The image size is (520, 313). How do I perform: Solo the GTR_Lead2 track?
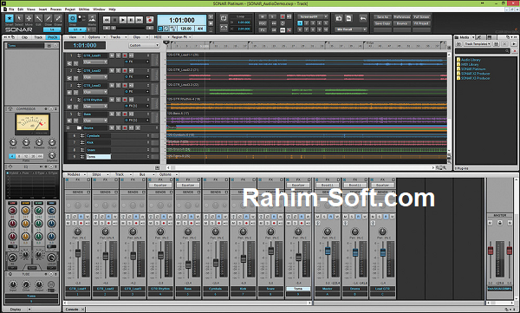pos(118,70)
